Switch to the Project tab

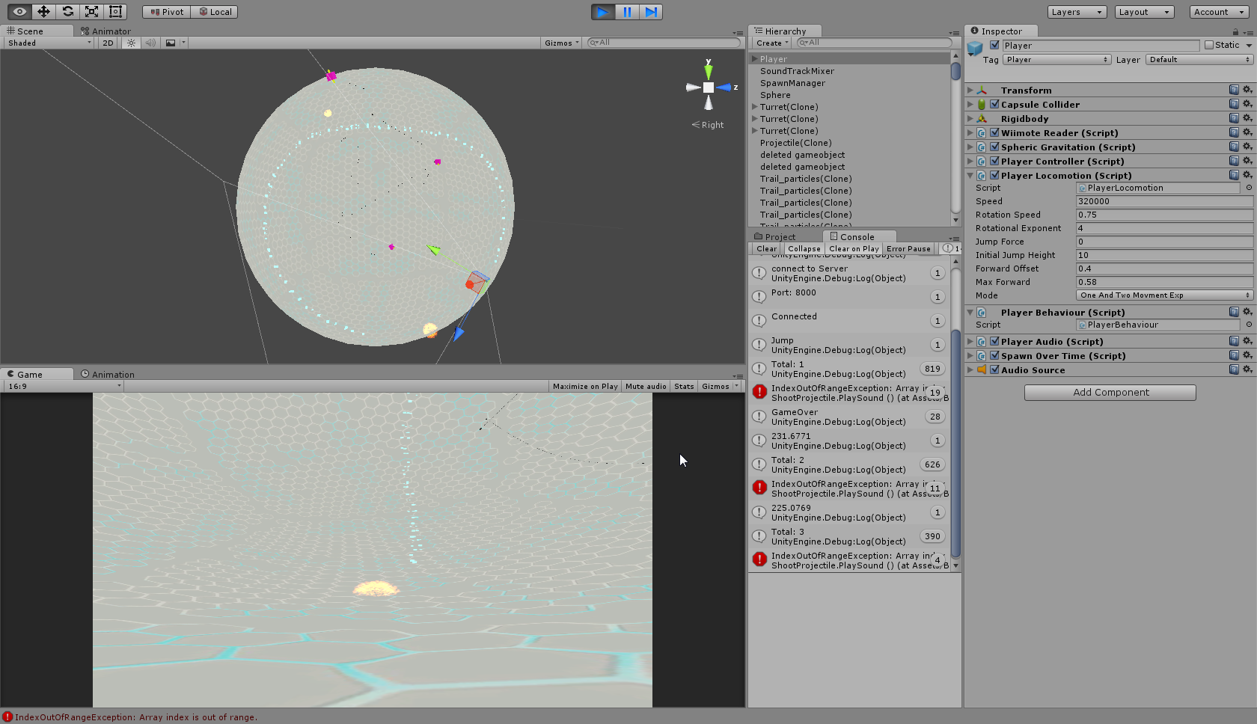(x=775, y=236)
